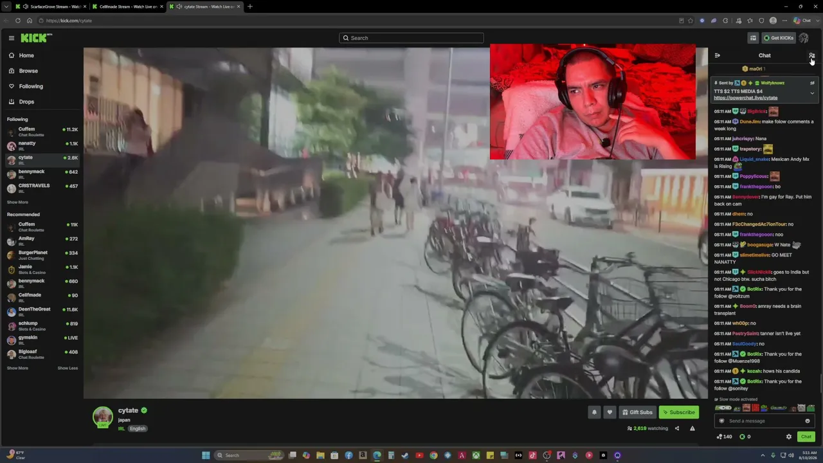Open Bigloaaf in Recommended channels
Viewport: 823px width, 463px height.
42,354
